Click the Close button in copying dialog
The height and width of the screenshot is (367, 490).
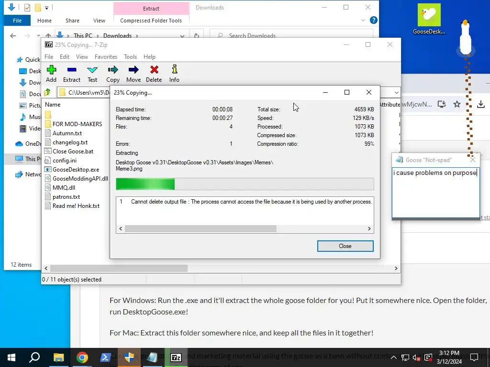(x=345, y=246)
